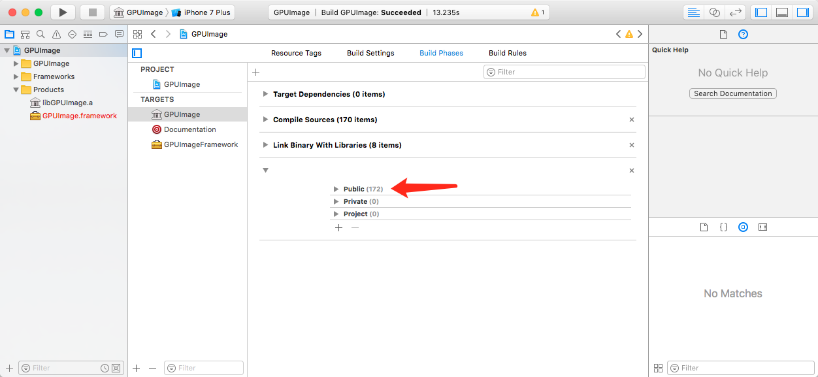Open the Project navigator folder icon

point(9,34)
